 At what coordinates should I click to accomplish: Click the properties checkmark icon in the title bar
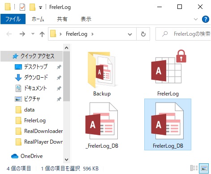tap(22, 7)
